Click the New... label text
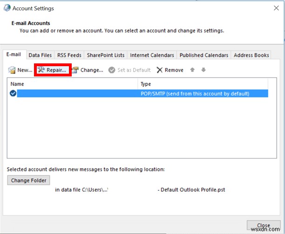 (x=25, y=70)
